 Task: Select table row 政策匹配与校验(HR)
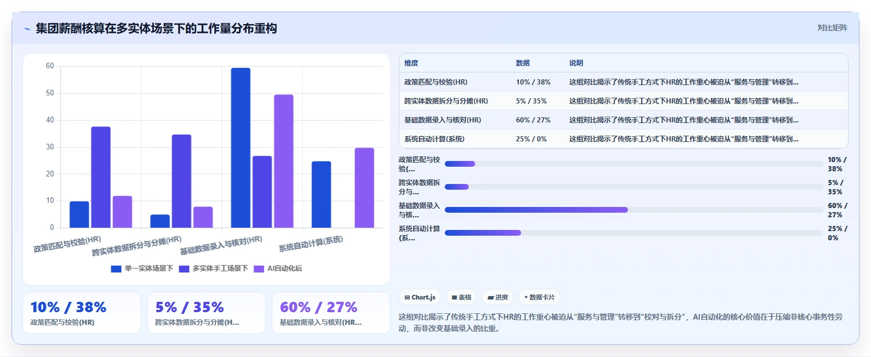pyautogui.click(x=623, y=82)
